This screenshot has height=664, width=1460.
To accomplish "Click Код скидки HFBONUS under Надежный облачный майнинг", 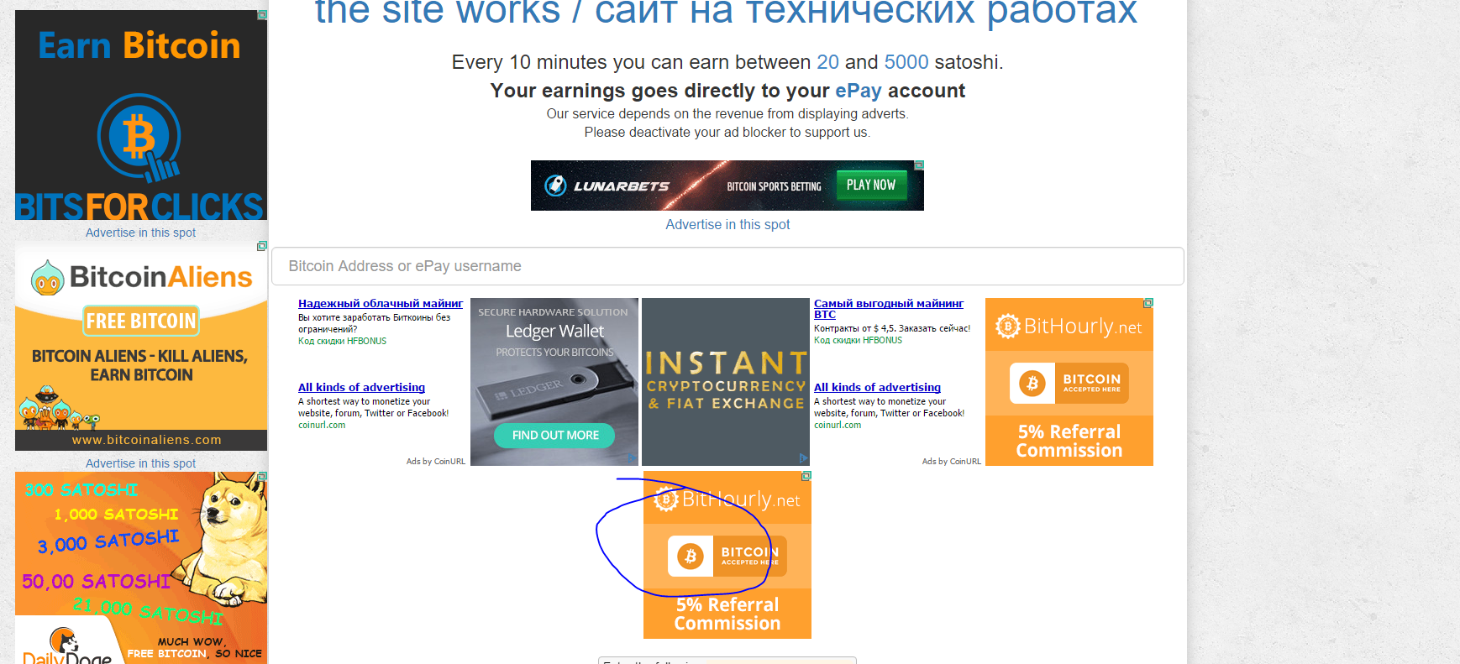I will pyautogui.click(x=343, y=341).
